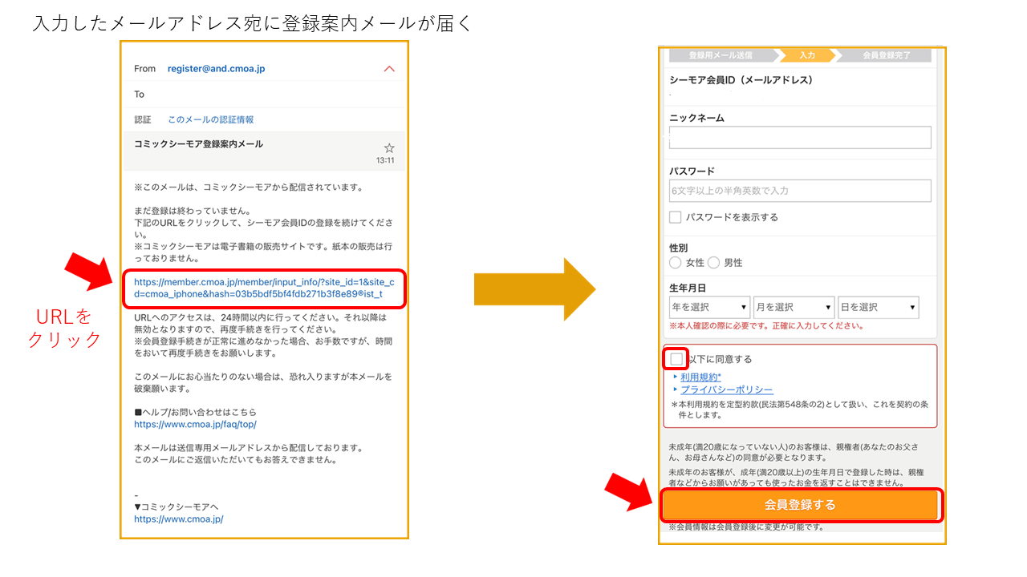Focus the パスワード input field

tap(799, 191)
